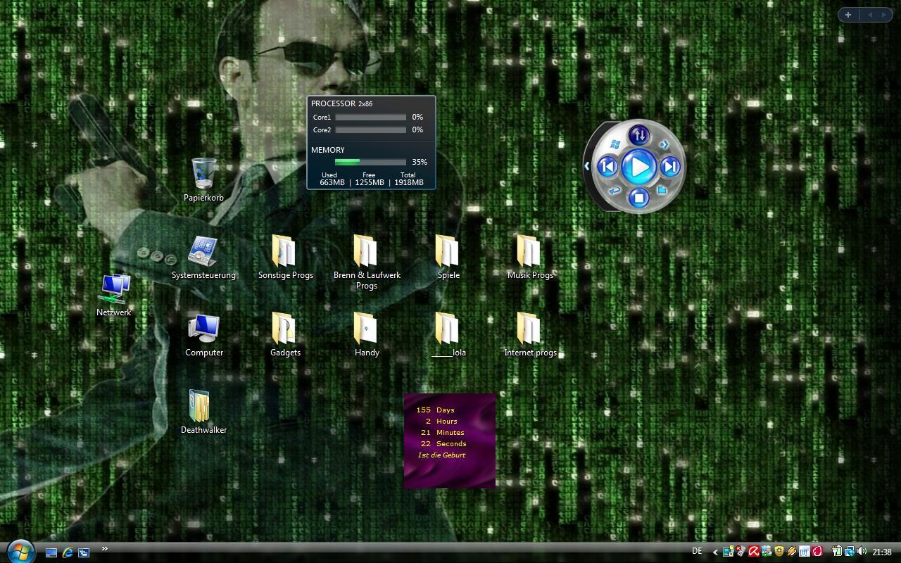Open the Musik Progs folder

tap(530, 257)
